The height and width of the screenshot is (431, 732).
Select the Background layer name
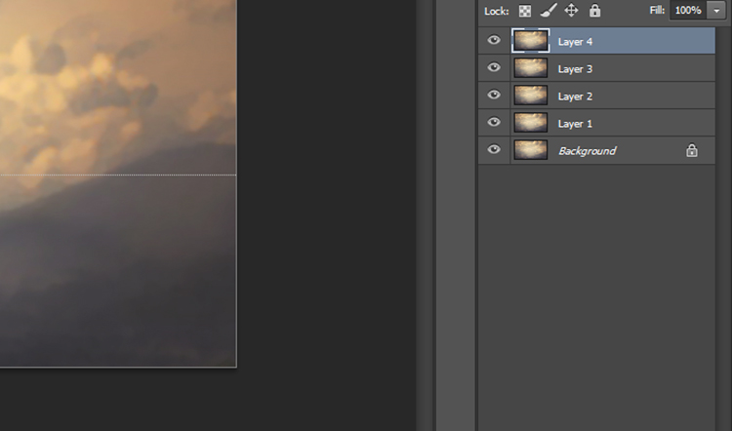click(x=588, y=151)
